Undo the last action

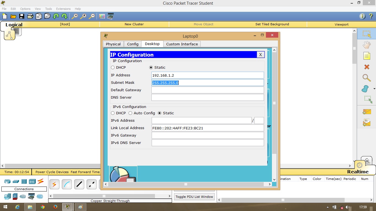pyautogui.click(x=56, y=16)
